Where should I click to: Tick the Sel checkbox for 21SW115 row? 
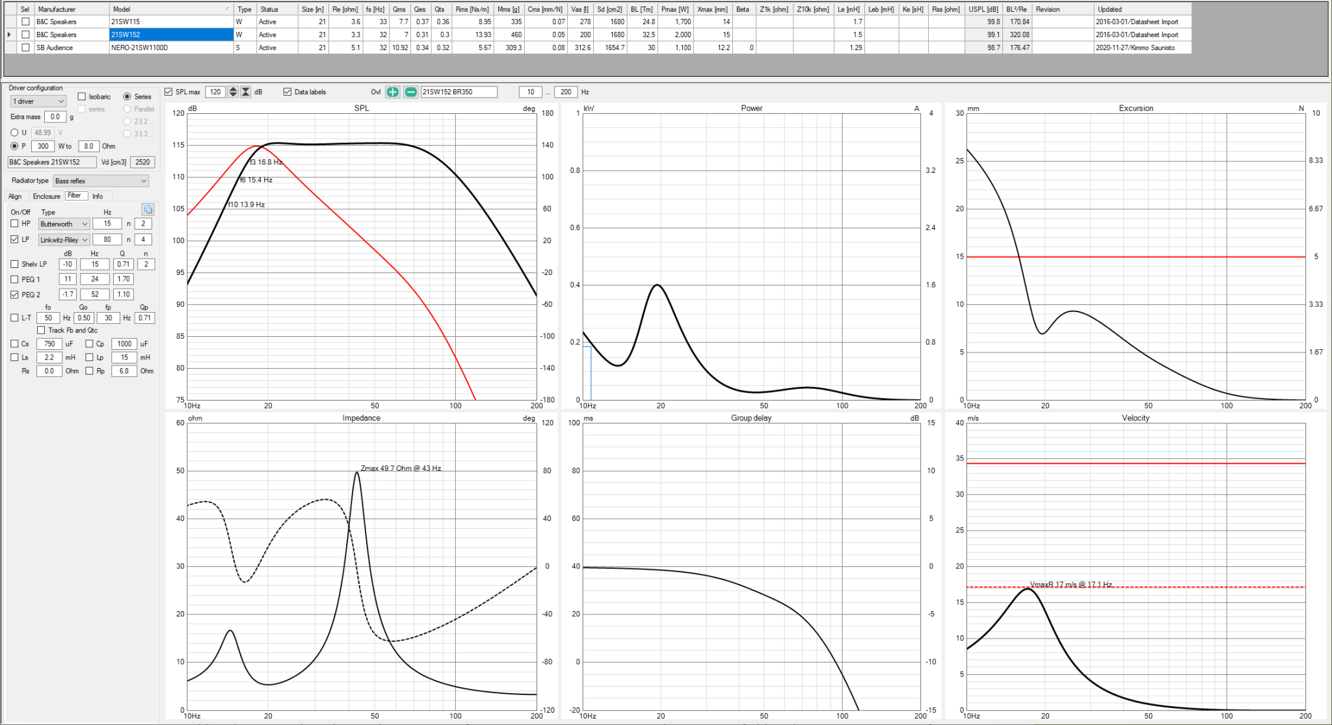tap(25, 21)
